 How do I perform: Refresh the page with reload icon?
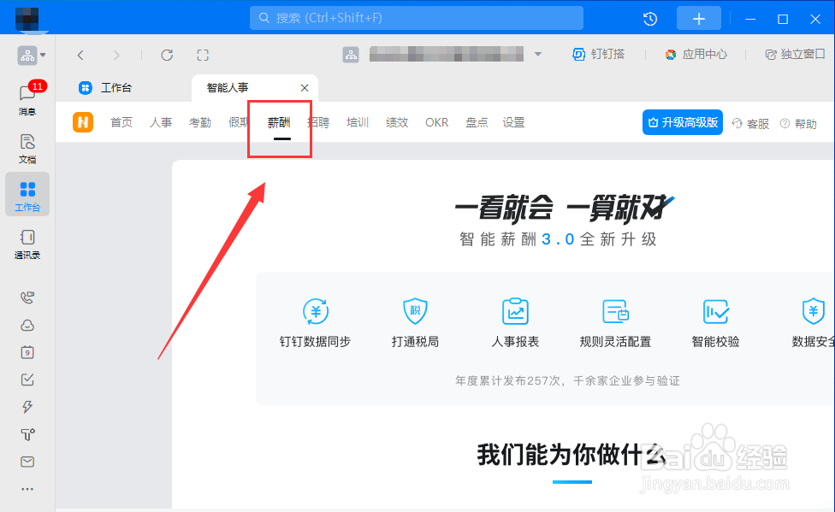click(167, 55)
